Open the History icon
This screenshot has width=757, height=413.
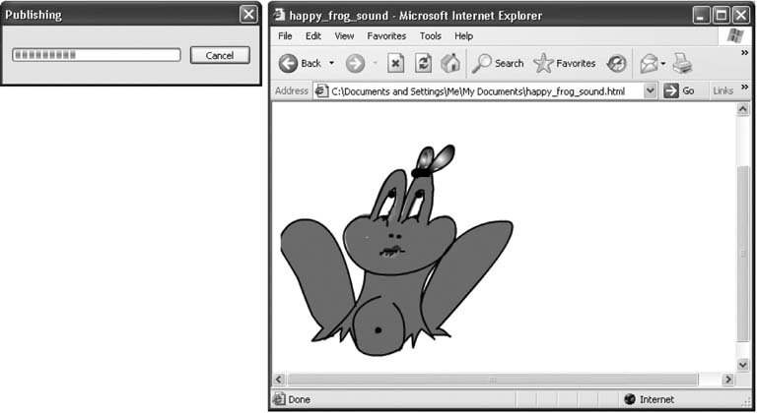coord(616,63)
